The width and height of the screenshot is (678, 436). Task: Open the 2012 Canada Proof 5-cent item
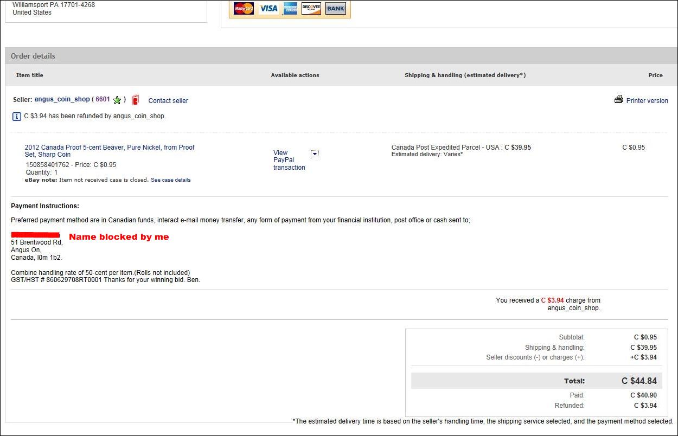[110, 151]
